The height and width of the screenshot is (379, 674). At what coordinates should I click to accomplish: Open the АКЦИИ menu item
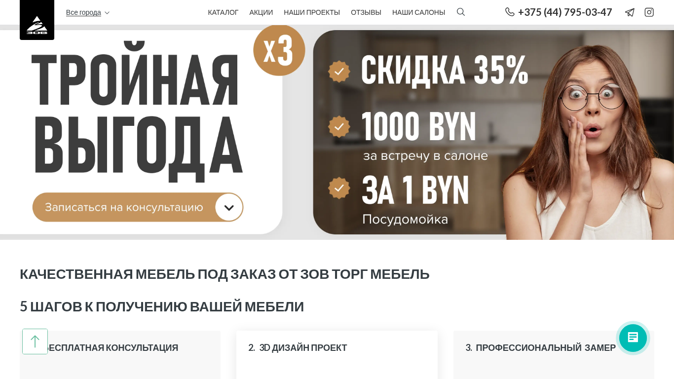coord(261,12)
